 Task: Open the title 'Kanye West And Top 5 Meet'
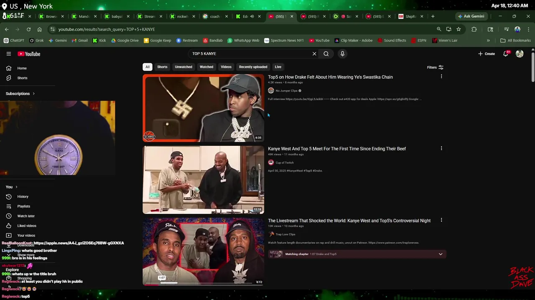337,149
